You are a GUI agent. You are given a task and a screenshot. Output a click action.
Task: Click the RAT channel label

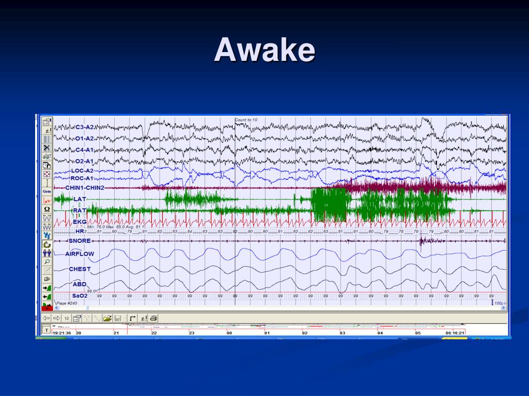click(80, 210)
